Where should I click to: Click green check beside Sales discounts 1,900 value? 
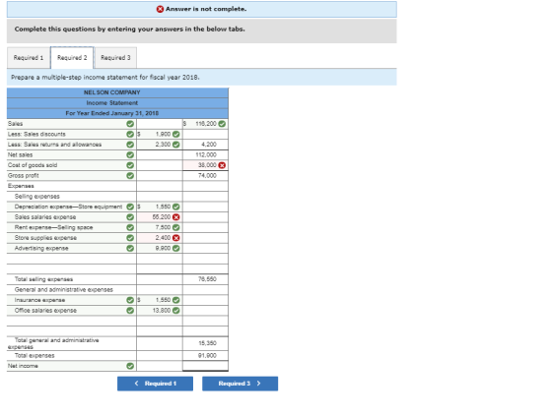pos(176,134)
